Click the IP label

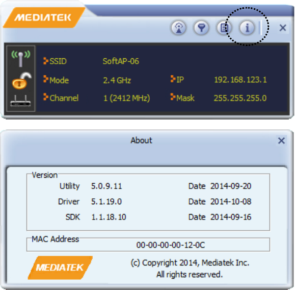[180, 79]
